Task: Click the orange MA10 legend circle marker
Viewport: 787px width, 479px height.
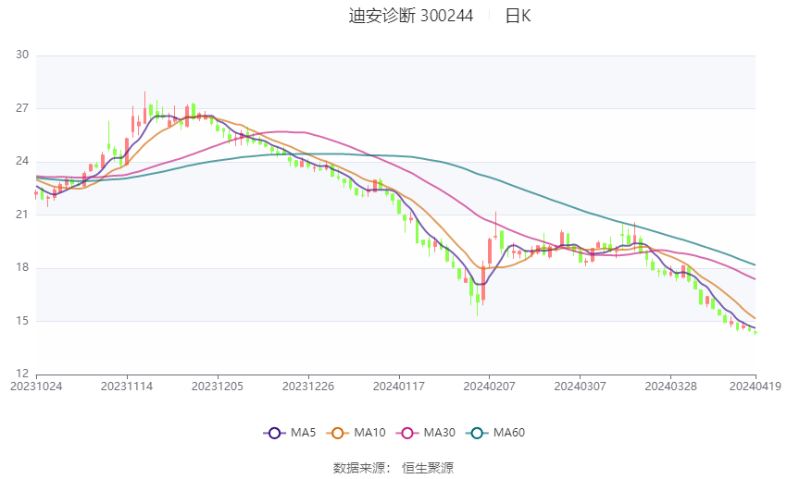Action: tap(338, 433)
